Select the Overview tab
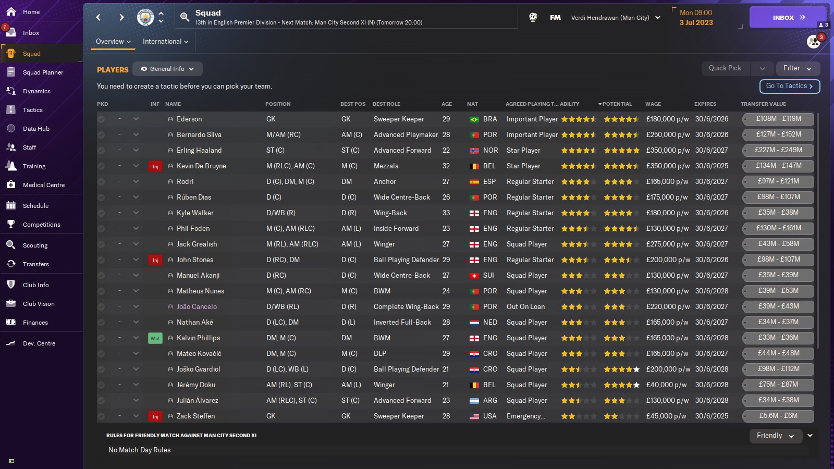 click(113, 42)
